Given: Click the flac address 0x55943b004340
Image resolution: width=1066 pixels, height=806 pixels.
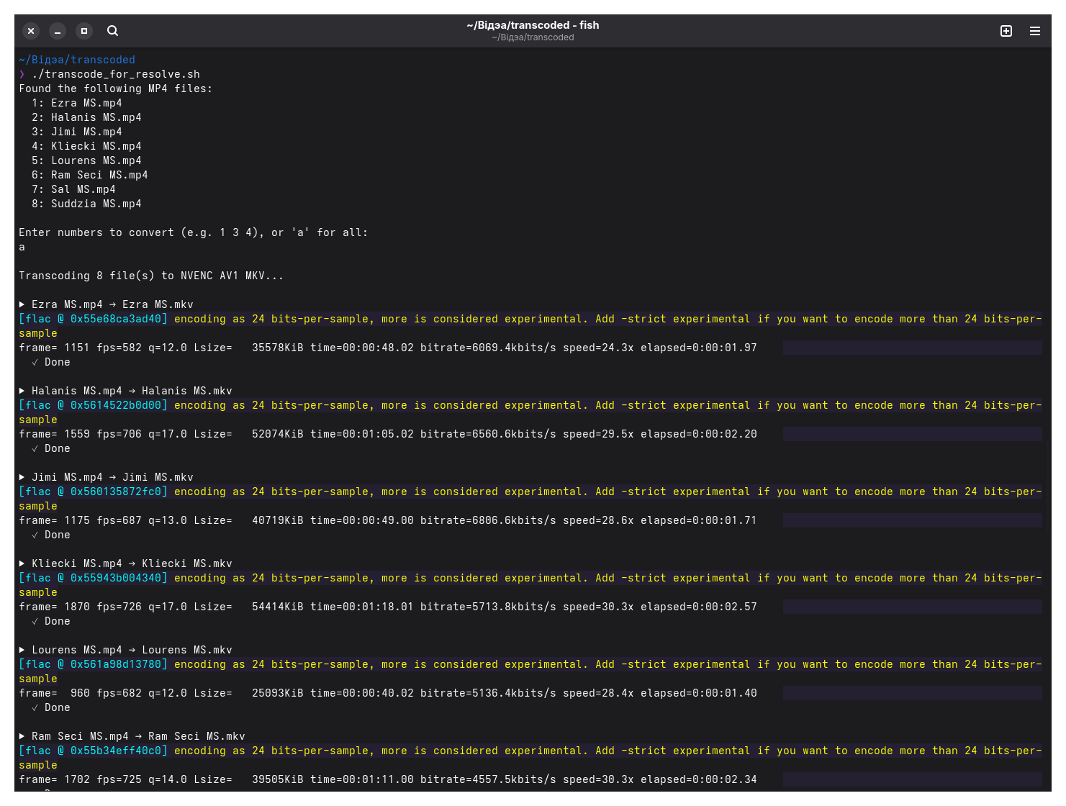Looking at the screenshot, I should click(116, 578).
